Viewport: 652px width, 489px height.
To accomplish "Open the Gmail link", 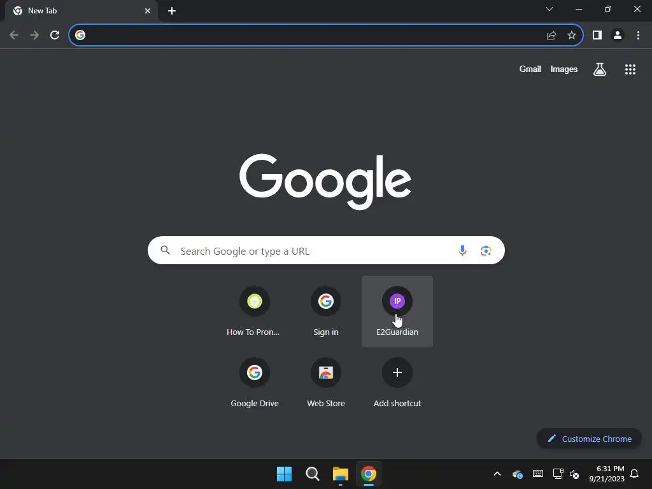I will pyautogui.click(x=530, y=69).
